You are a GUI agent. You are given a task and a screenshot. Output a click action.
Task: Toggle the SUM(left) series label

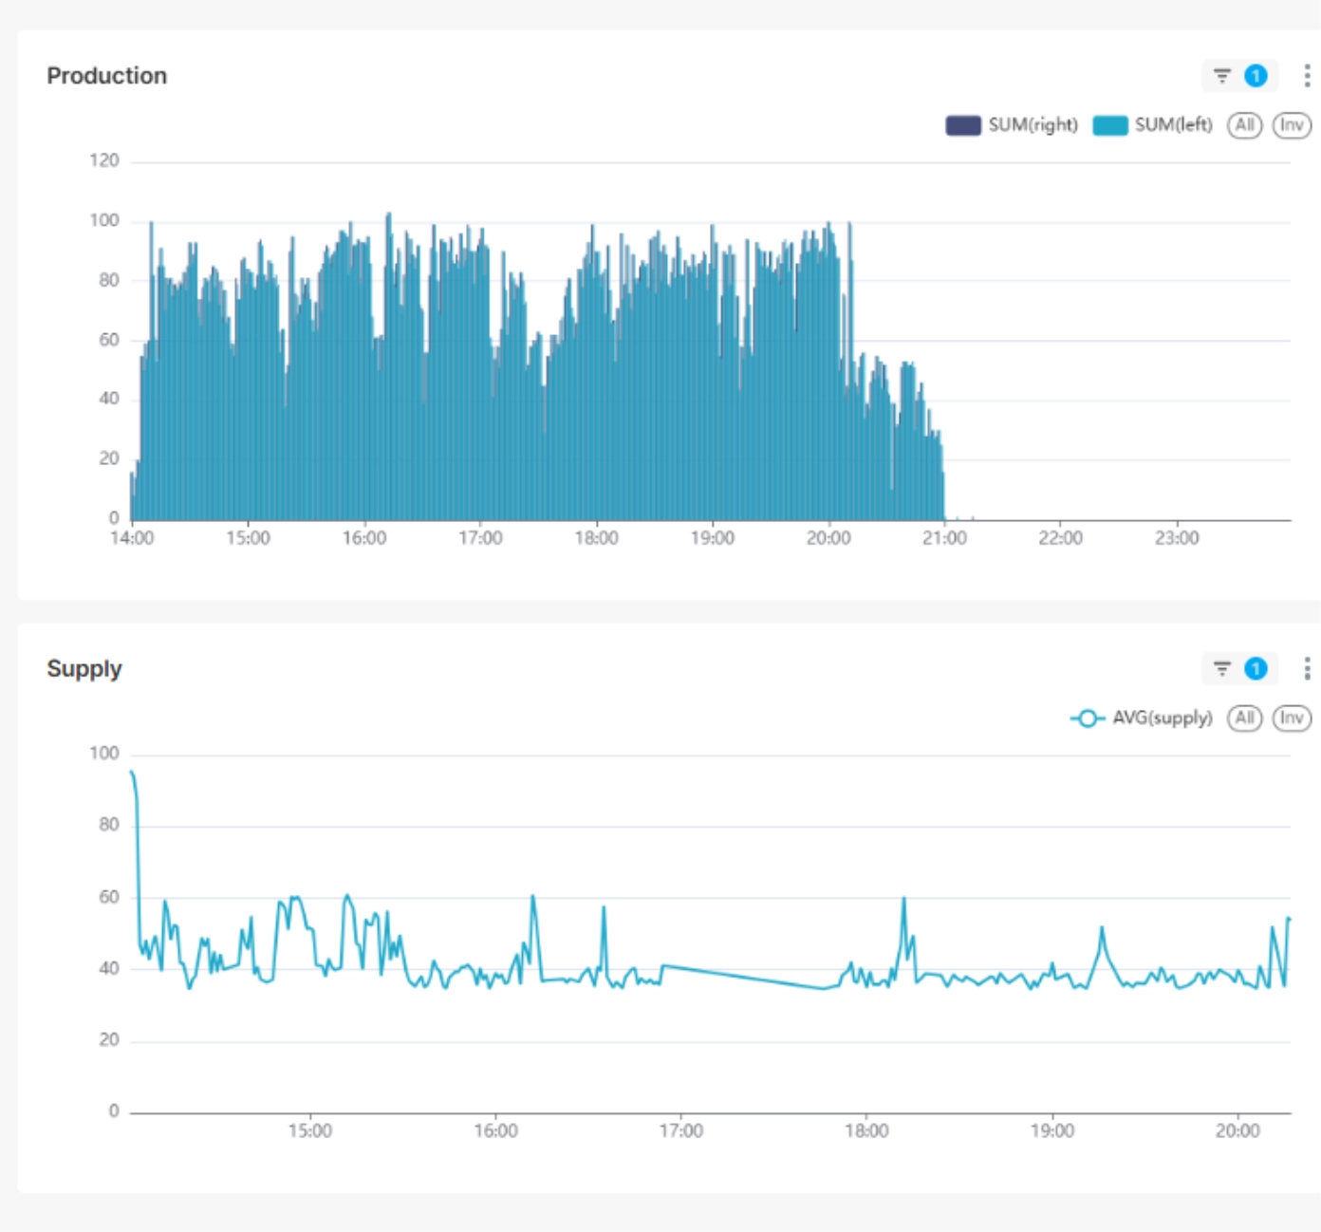1173,125
